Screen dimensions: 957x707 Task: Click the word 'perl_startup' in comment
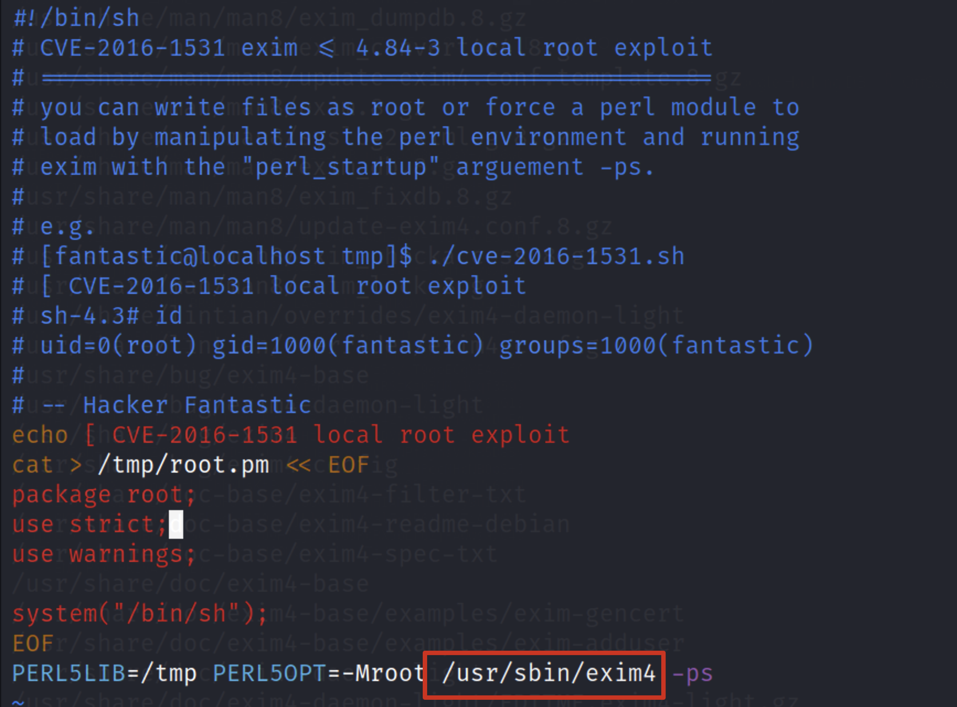(x=341, y=167)
